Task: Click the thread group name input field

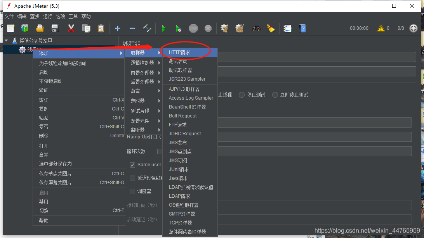Action: [316, 57]
